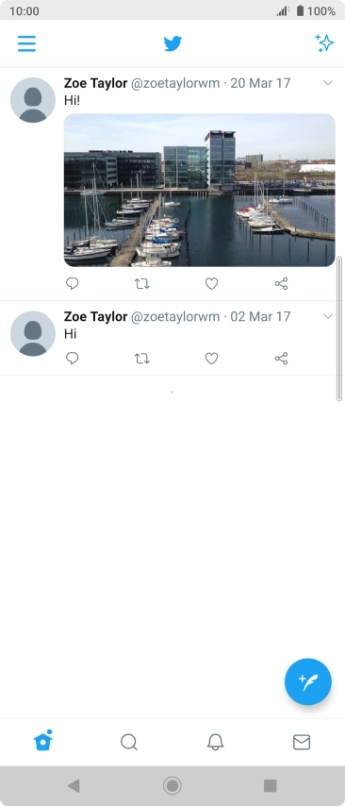Click the timeline vertical scrollbar
345x806 pixels.
coord(338,327)
